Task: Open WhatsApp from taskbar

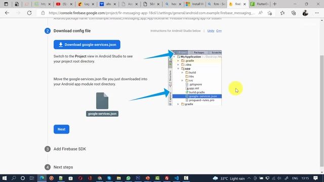Action: tap(128, 178)
